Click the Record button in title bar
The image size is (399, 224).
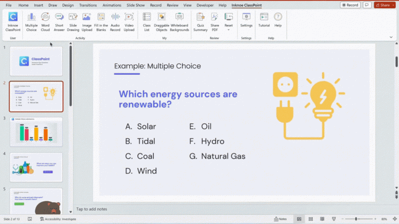350,5
